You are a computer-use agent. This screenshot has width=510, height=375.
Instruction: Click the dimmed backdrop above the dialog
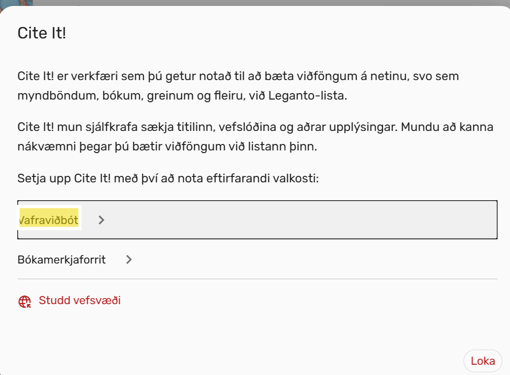pos(270,3)
